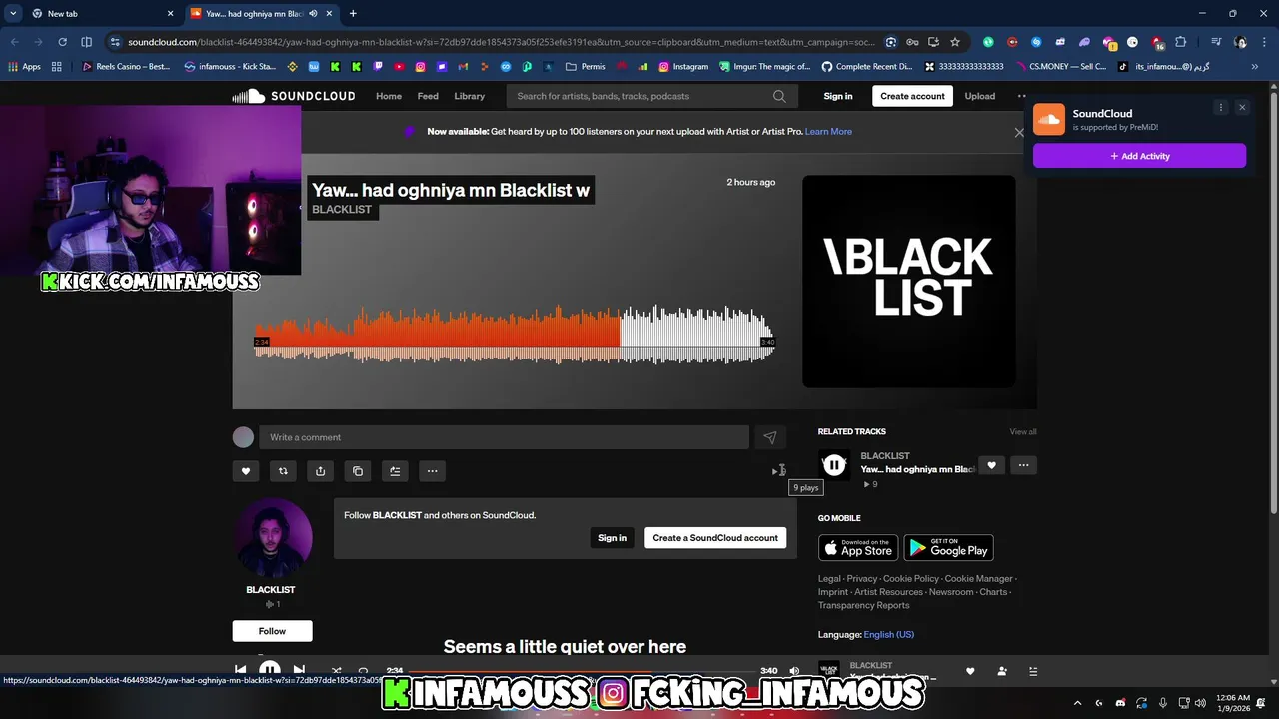Open Discord tray icon

click(x=1120, y=702)
